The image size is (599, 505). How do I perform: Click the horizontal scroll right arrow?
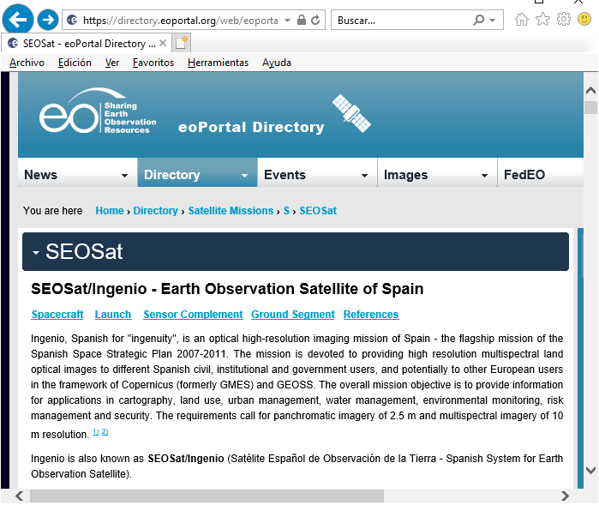(x=565, y=496)
